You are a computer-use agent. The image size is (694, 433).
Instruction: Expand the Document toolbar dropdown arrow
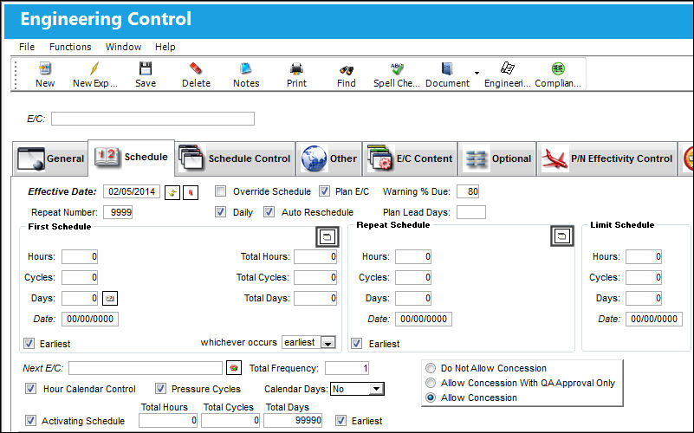click(477, 73)
